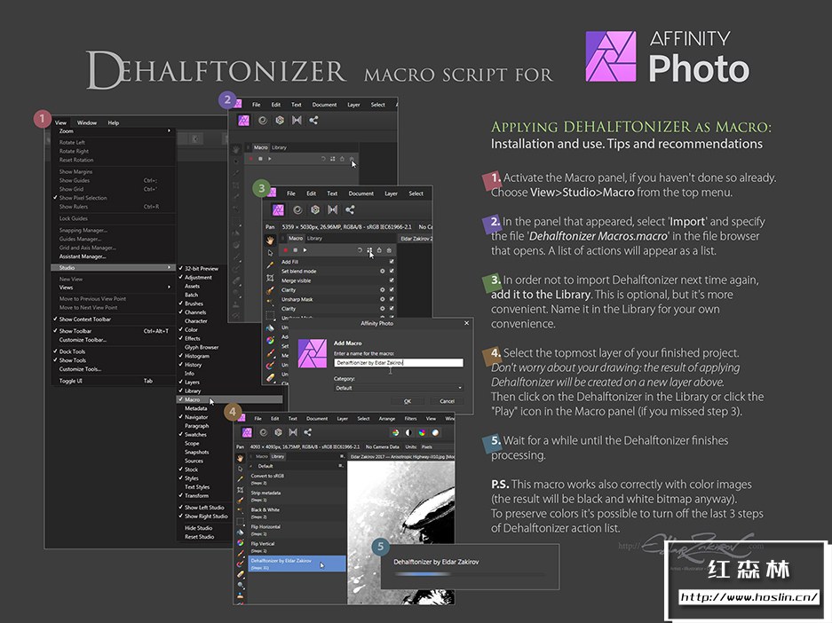Image resolution: width=832 pixels, height=623 pixels.
Task: Click the Dehalftonizer progress bar
Action: coord(470,574)
